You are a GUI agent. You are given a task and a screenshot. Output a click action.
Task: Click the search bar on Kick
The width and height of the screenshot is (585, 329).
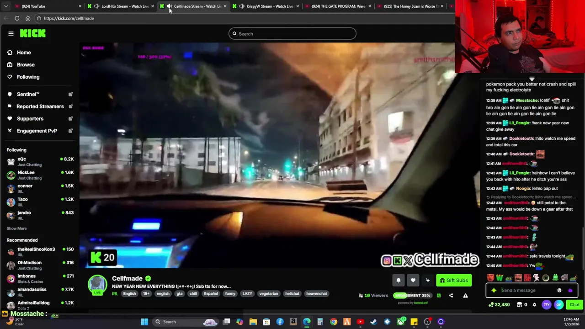pyautogui.click(x=292, y=33)
